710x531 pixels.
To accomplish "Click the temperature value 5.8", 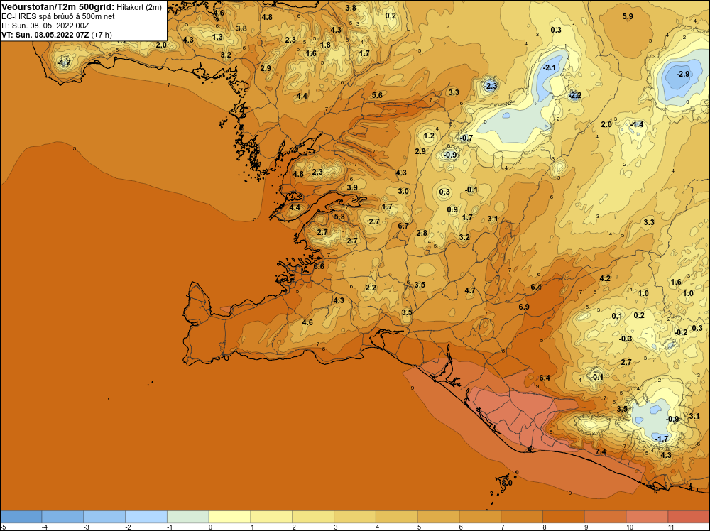I will 339,217.
